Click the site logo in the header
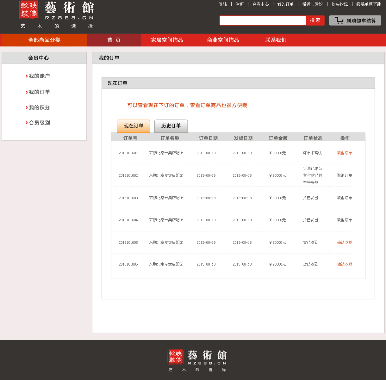386x380 pixels. [x=57, y=15]
